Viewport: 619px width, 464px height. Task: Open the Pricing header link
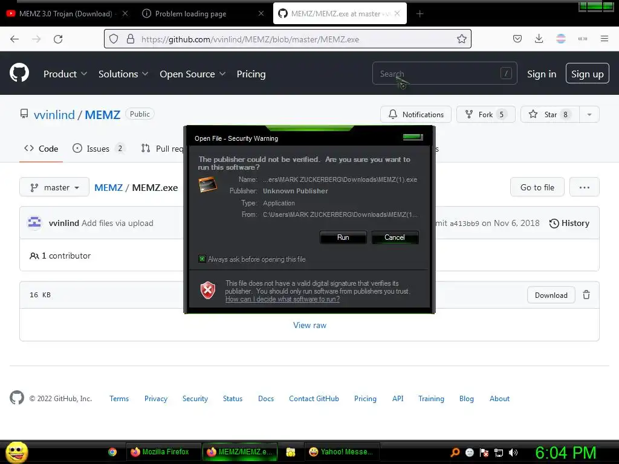click(x=251, y=74)
